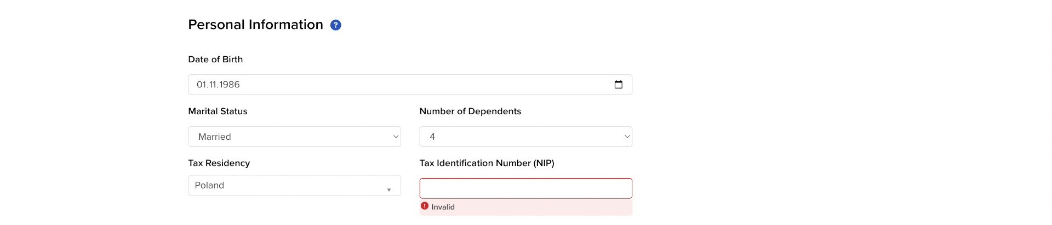Screen dimensions: 1052x225
Task: Select the month segment 11 of birth date
Action: tap(213, 85)
